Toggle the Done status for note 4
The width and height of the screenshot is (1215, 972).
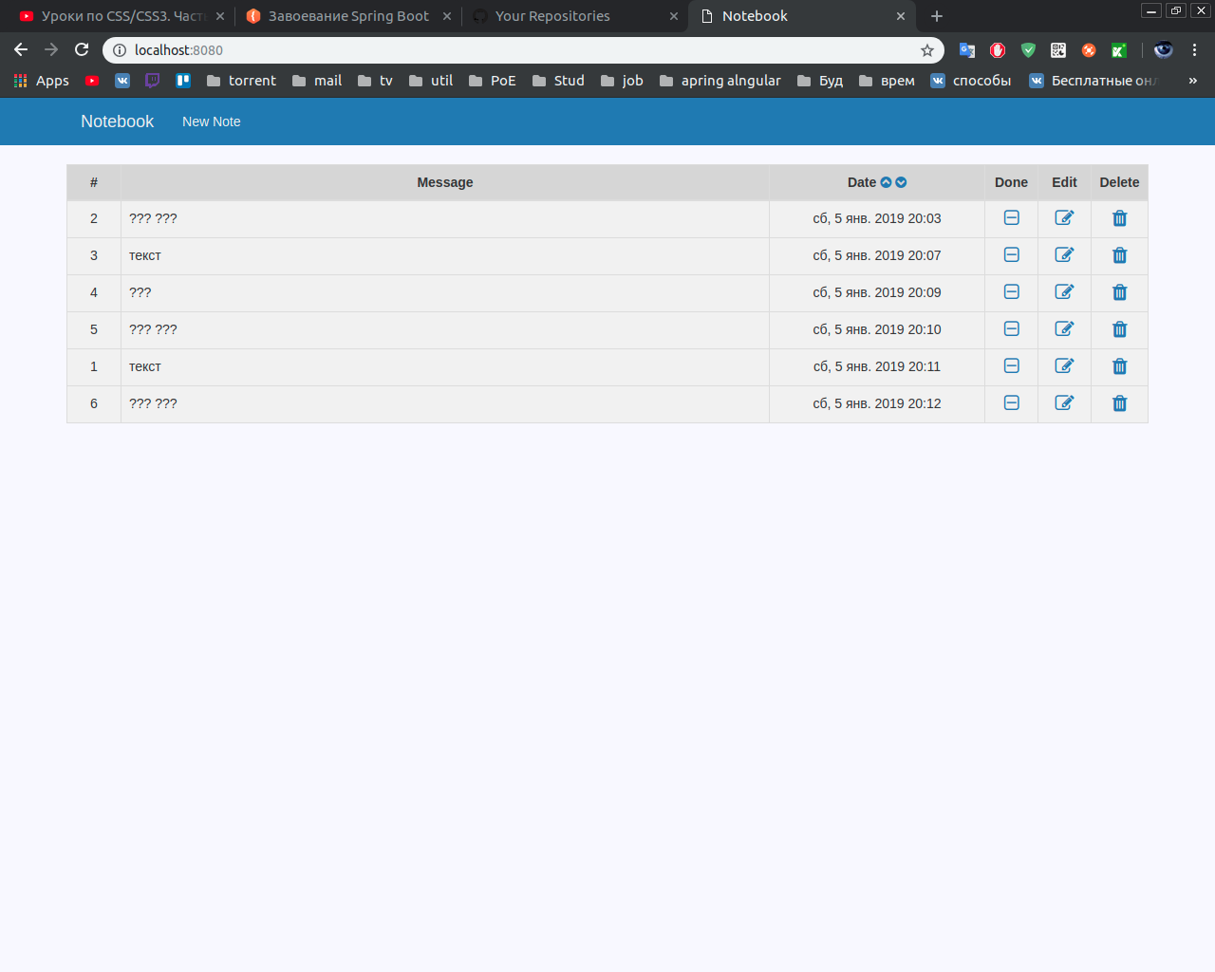click(x=1011, y=292)
